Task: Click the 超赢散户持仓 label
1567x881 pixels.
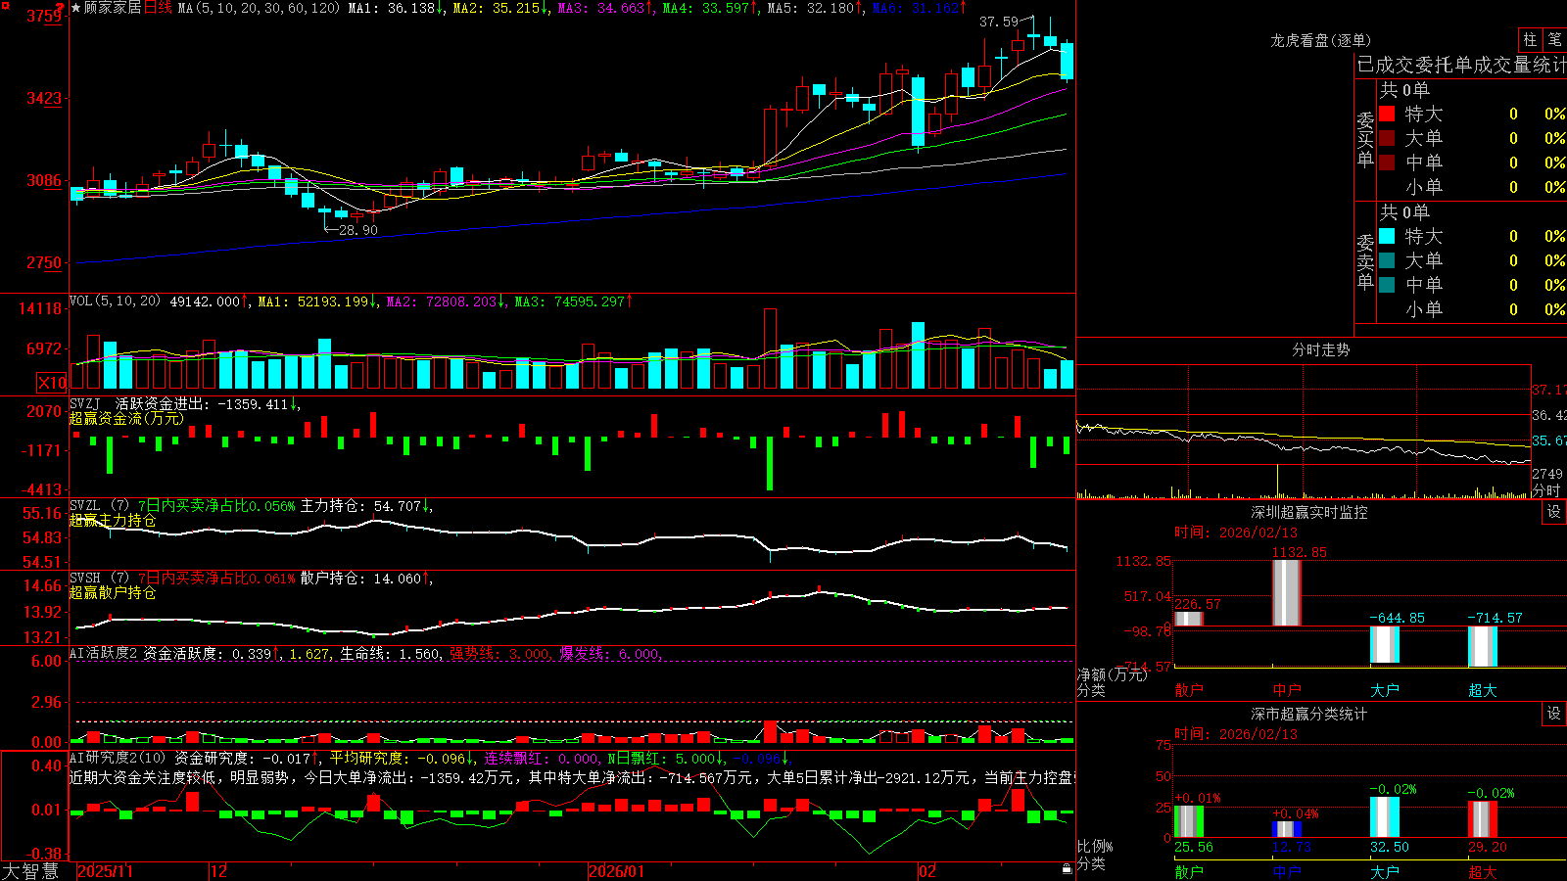Action: 113,592
